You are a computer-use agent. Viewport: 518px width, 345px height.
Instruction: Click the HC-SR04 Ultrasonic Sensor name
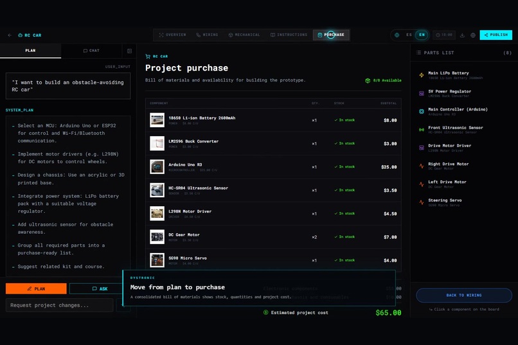tap(198, 188)
